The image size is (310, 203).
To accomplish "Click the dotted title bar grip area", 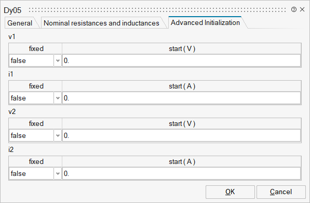I will pyautogui.click(x=157, y=10).
